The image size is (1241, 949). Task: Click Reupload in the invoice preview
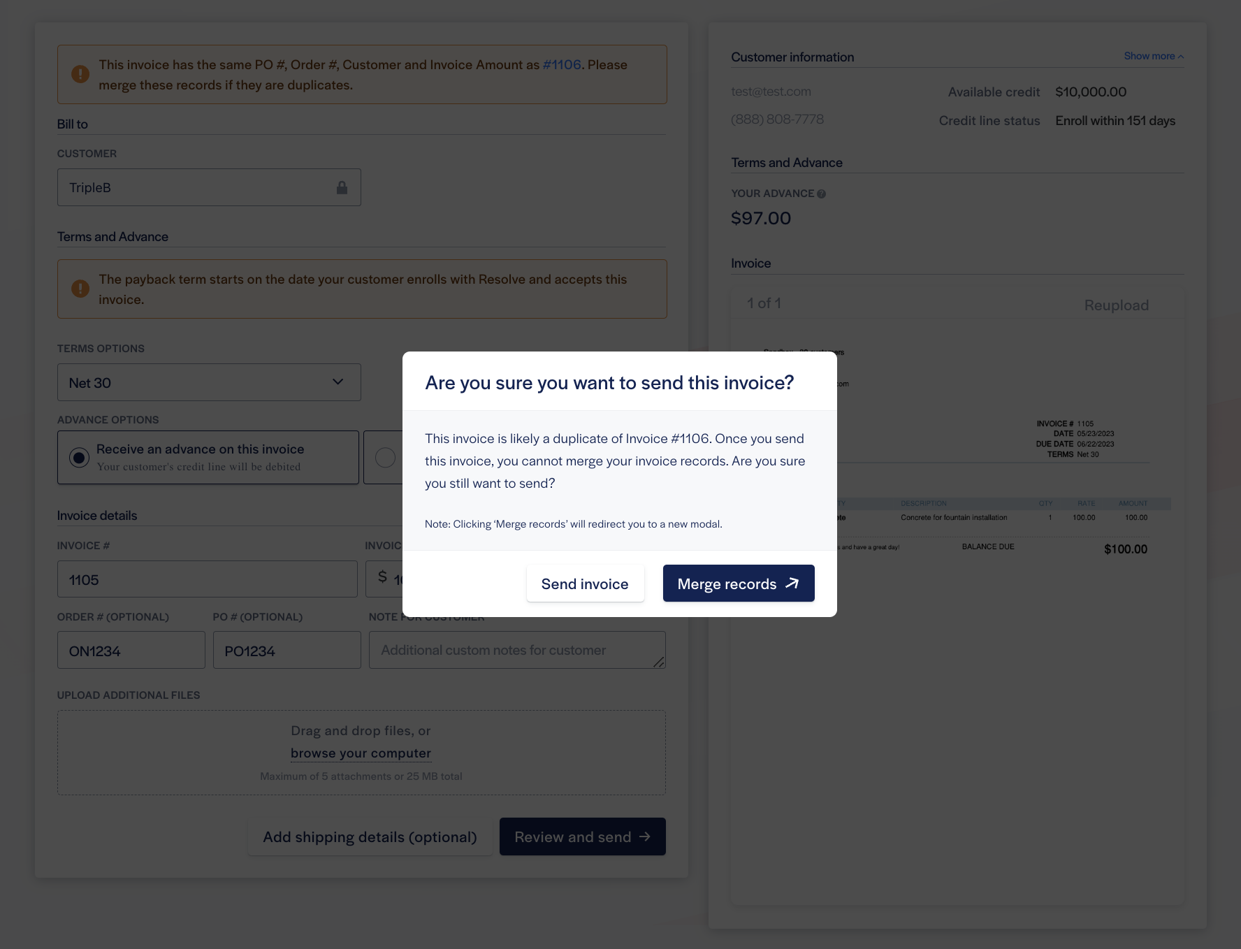[1116, 305]
